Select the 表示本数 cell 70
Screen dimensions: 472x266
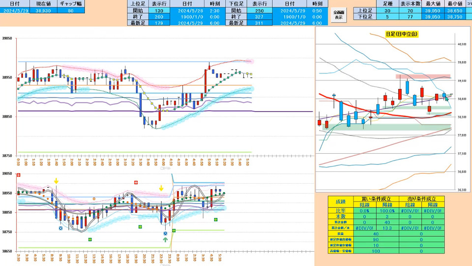point(410,10)
